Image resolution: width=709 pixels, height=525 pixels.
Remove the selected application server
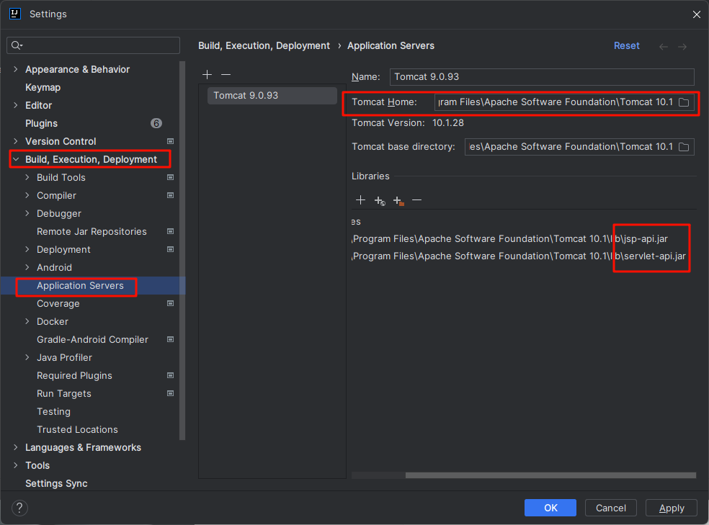pyautogui.click(x=226, y=74)
